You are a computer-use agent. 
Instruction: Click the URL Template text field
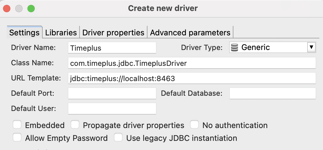[192, 78]
